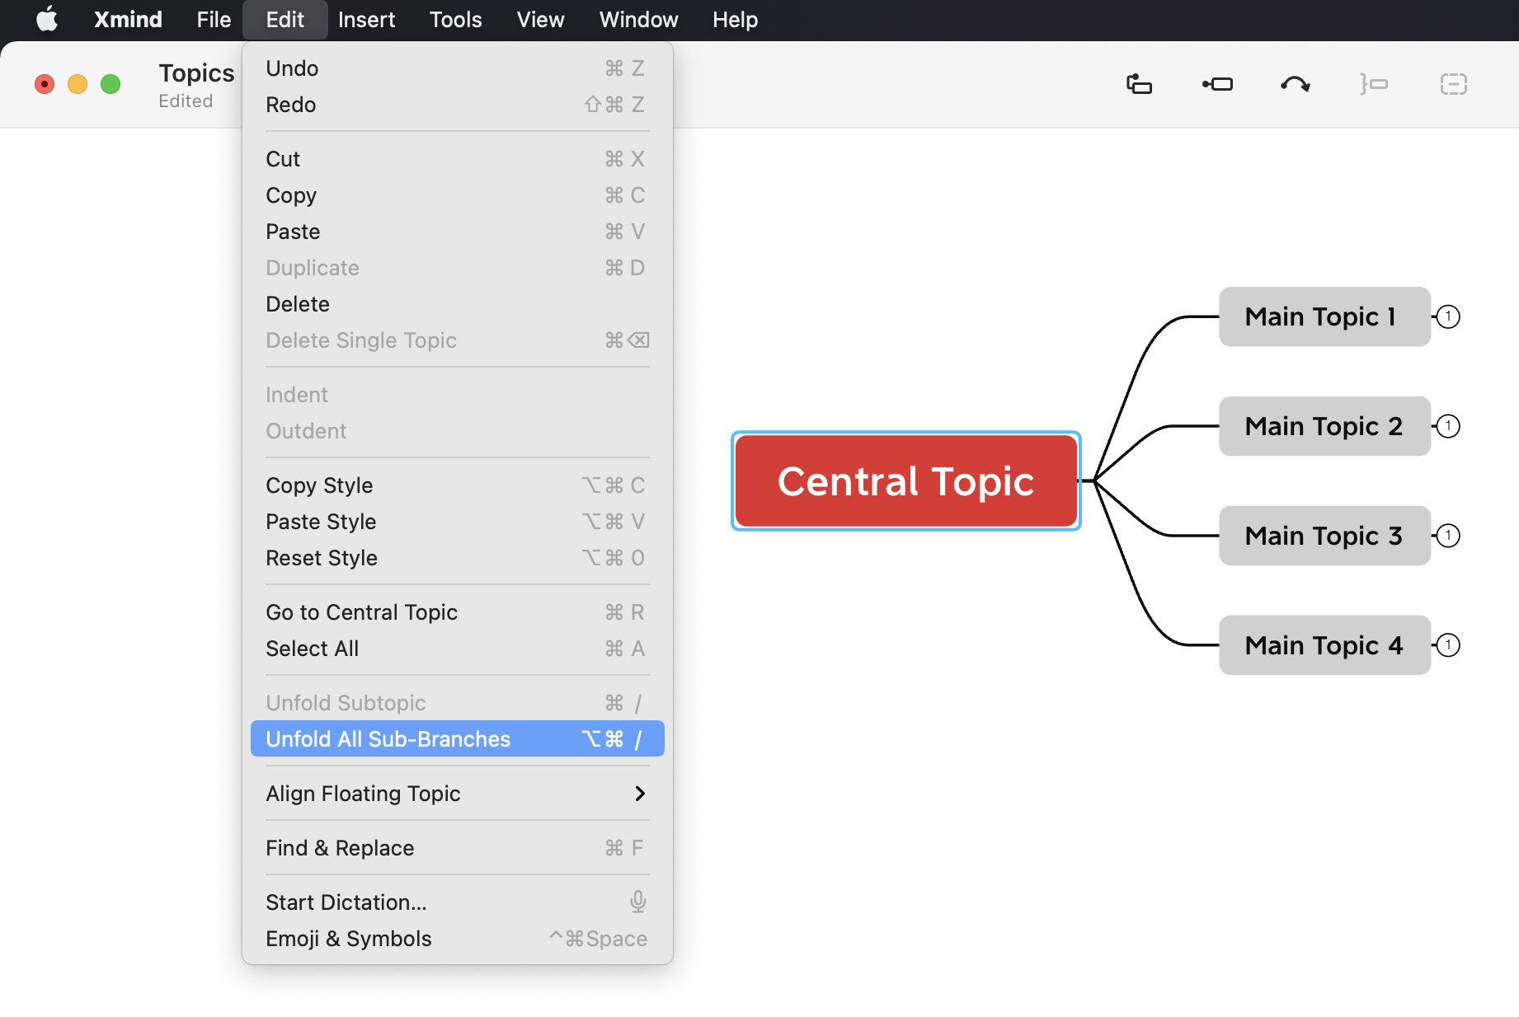Viewport: 1519px width, 1017px height.
Task: Select the Main Topic 4 node
Action: [1324, 645]
